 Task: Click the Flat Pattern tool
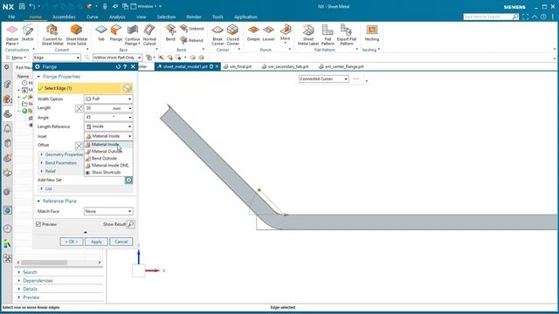click(328, 35)
